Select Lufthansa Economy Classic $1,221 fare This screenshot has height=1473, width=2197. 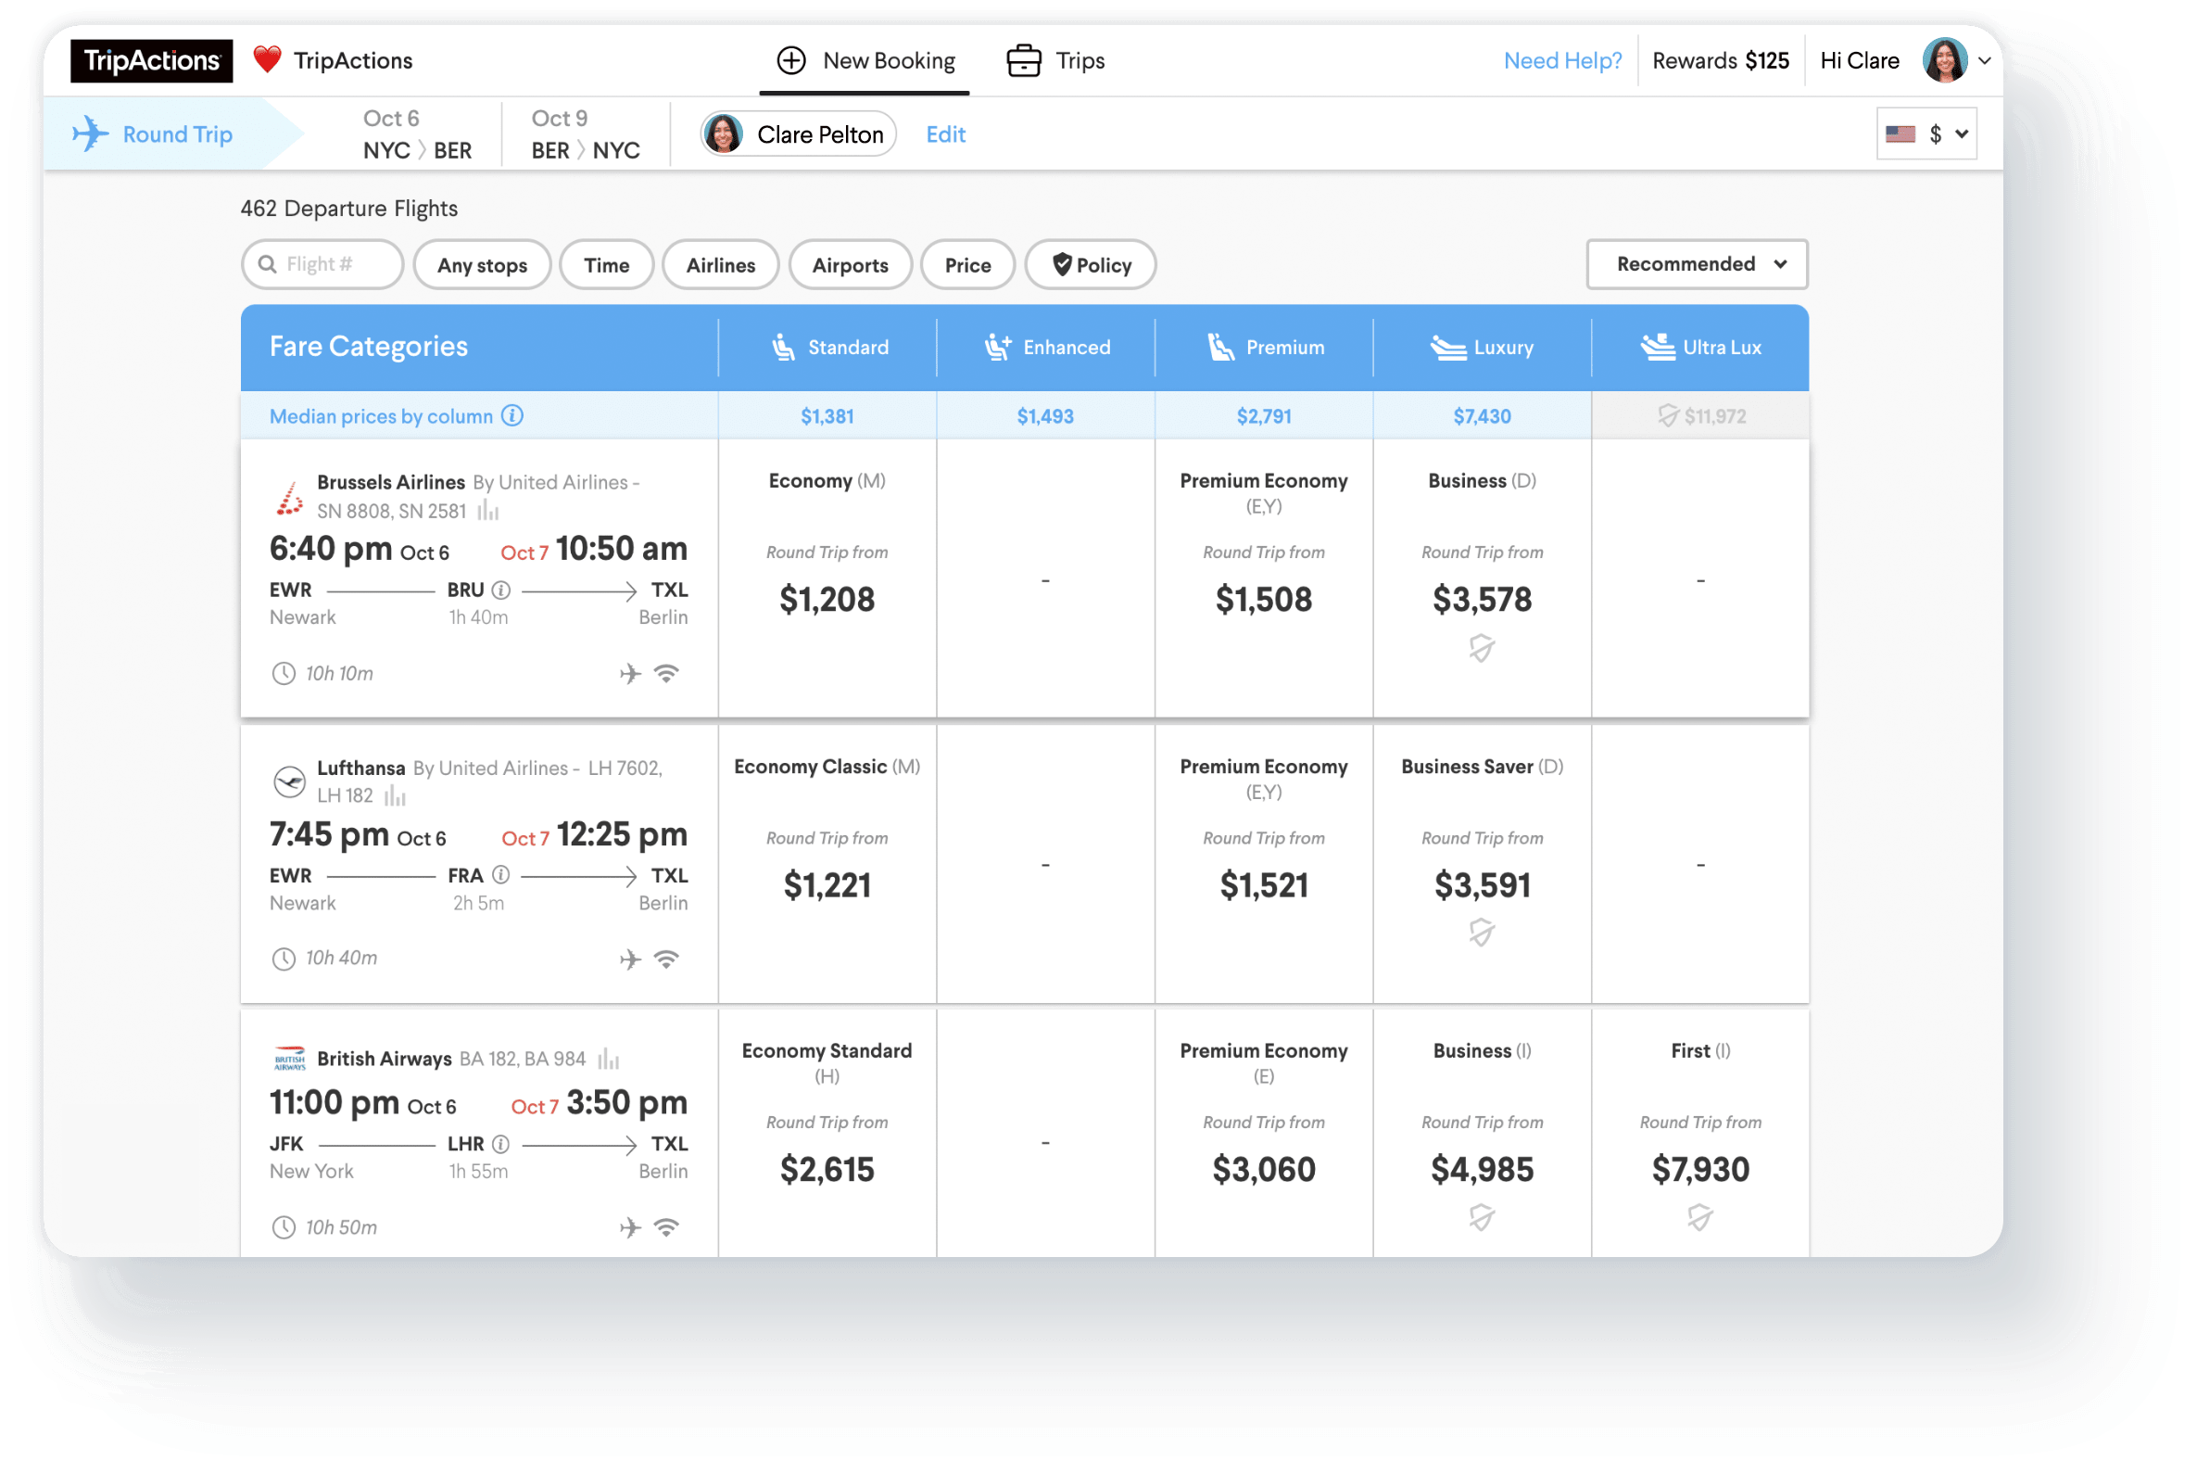pyautogui.click(x=827, y=864)
